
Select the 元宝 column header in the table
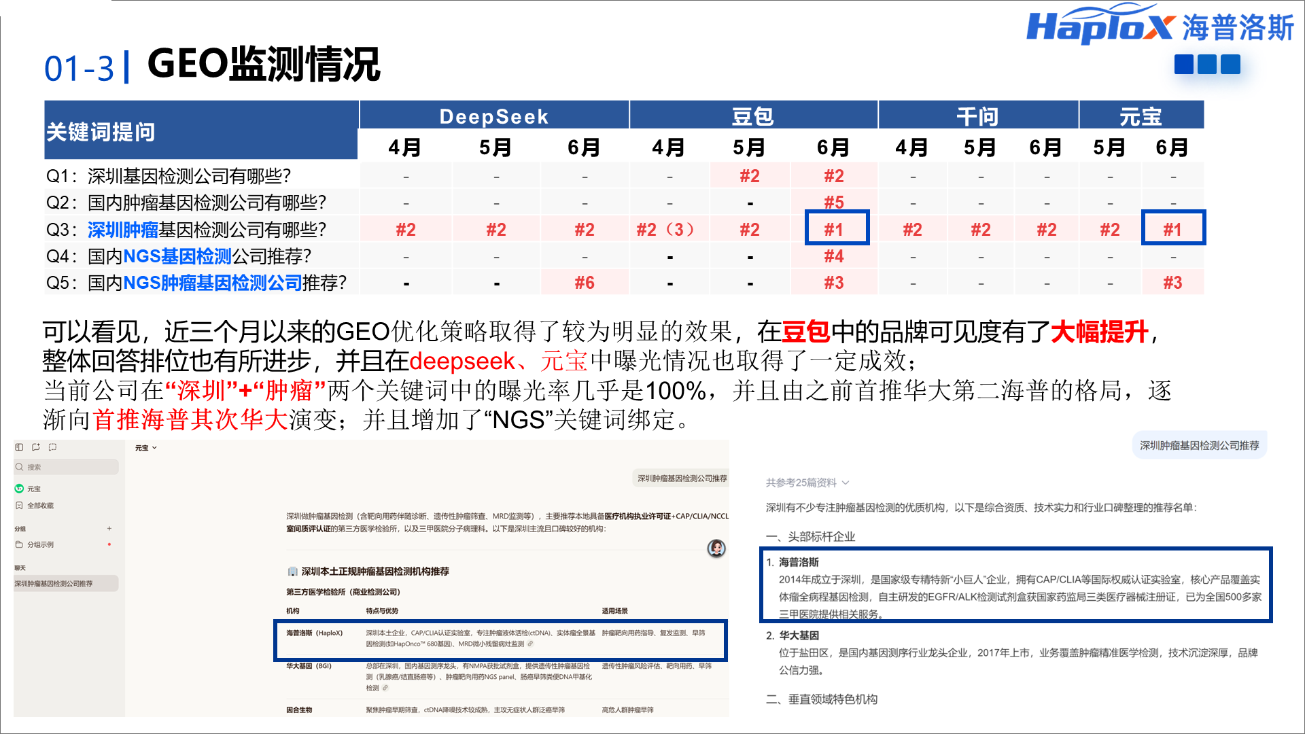click(1141, 116)
